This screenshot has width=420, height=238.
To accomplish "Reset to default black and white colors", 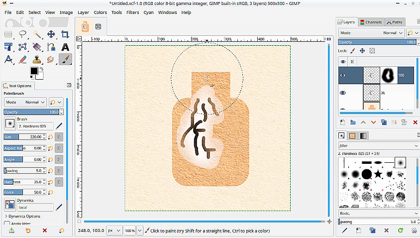I will [32, 78].
